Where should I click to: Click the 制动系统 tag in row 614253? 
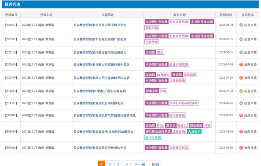click(152, 91)
